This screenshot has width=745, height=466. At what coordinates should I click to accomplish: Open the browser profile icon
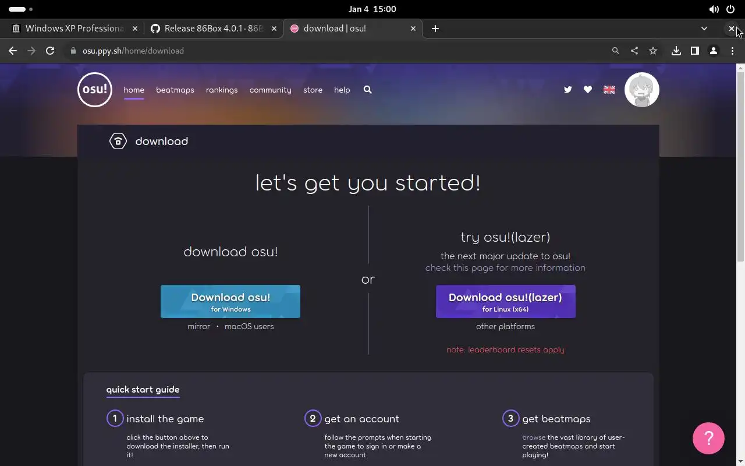[713, 51]
